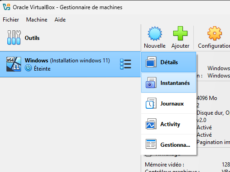230x172 pixels.
Task: Click the camera icon beside Instantanés
Action: click(x=151, y=83)
